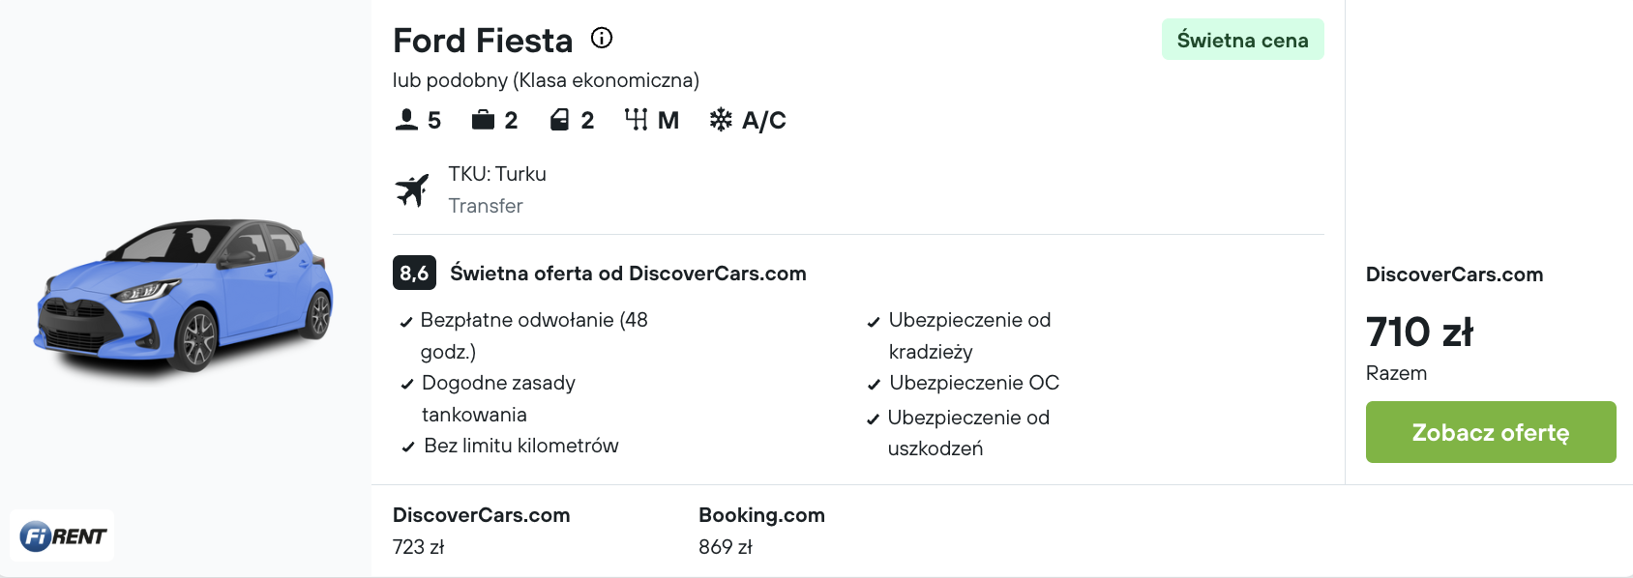Click the 710 zł total price

click(1419, 332)
